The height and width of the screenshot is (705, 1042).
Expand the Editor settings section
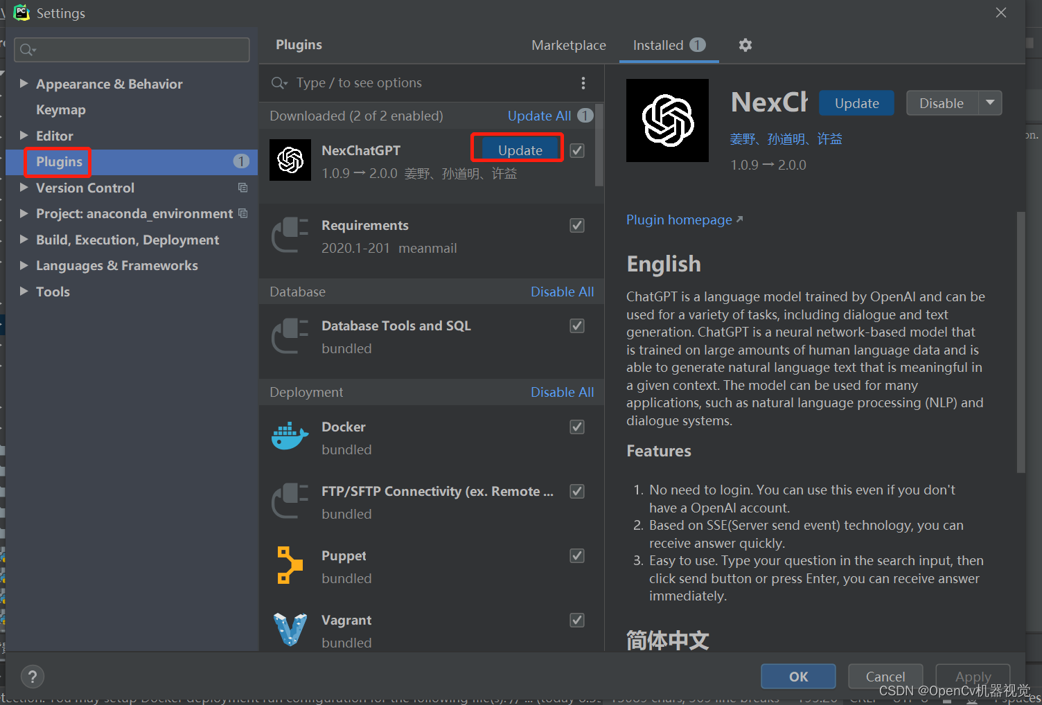pyautogui.click(x=24, y=135)
